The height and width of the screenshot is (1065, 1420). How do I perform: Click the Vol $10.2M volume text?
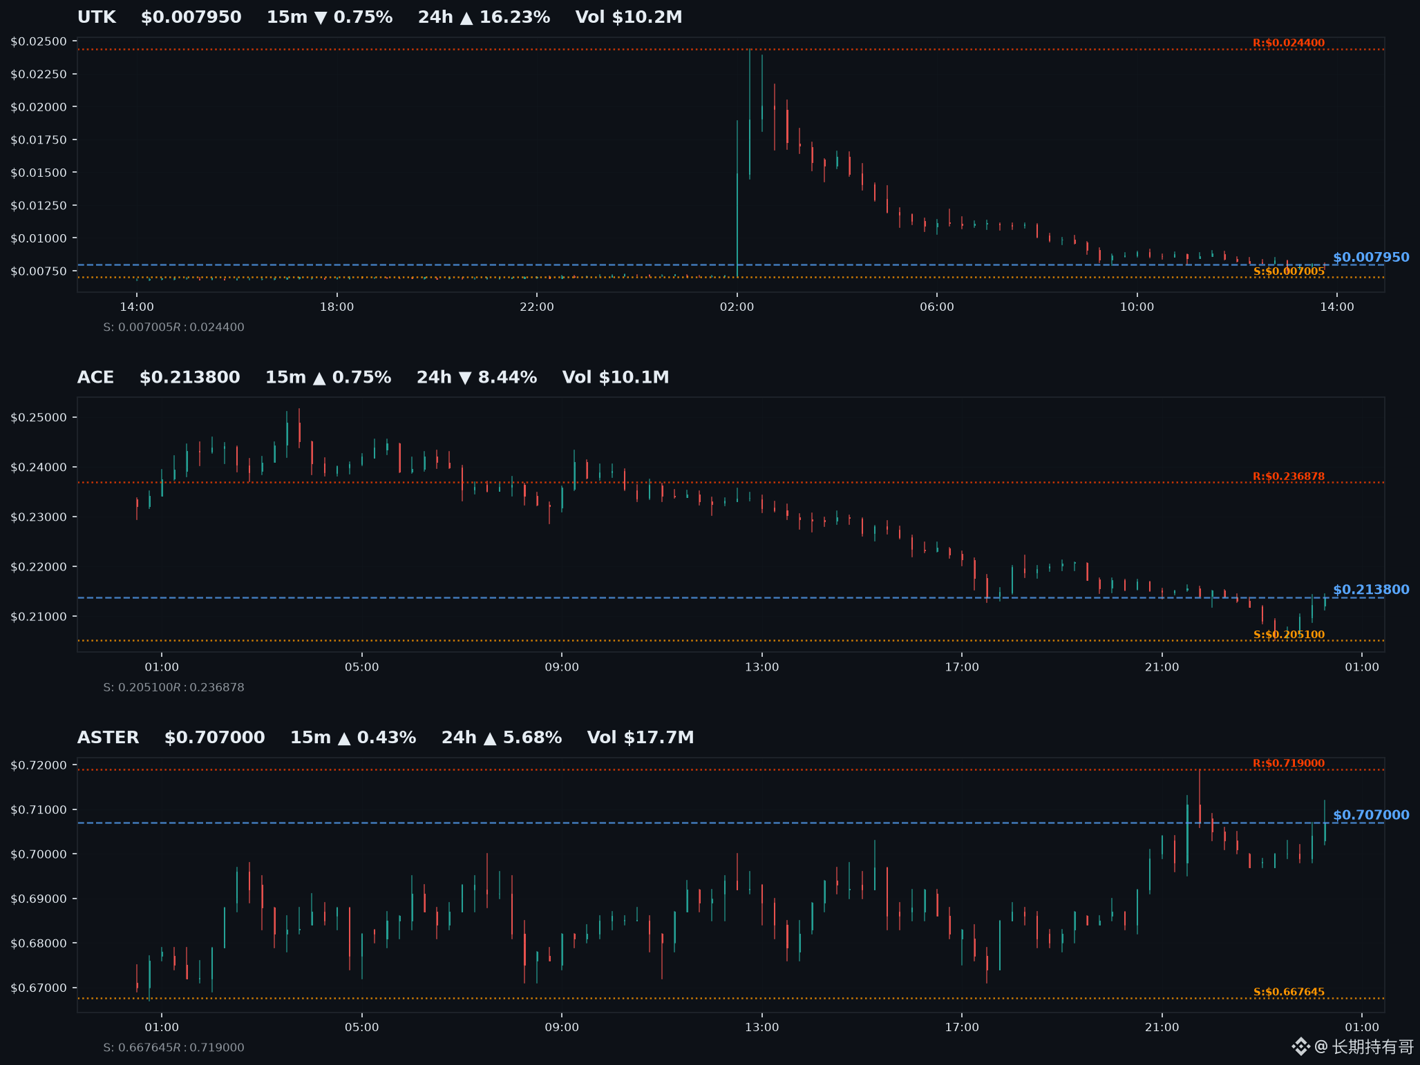[x=629, y=17]
